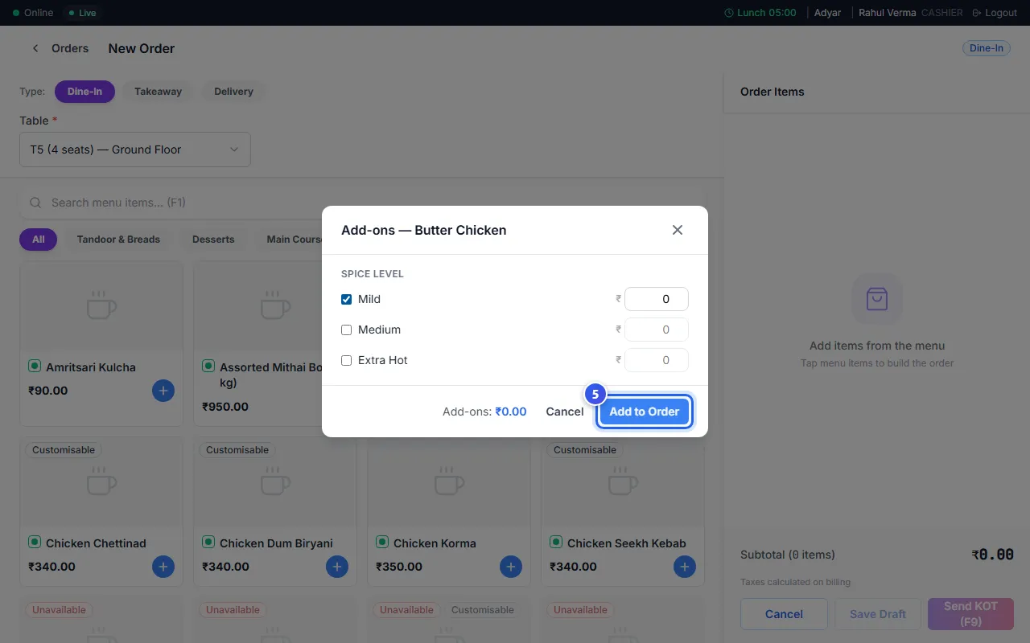Select the Delivery order type
The width and height of the screenshot is (1030, 643).
233,92
